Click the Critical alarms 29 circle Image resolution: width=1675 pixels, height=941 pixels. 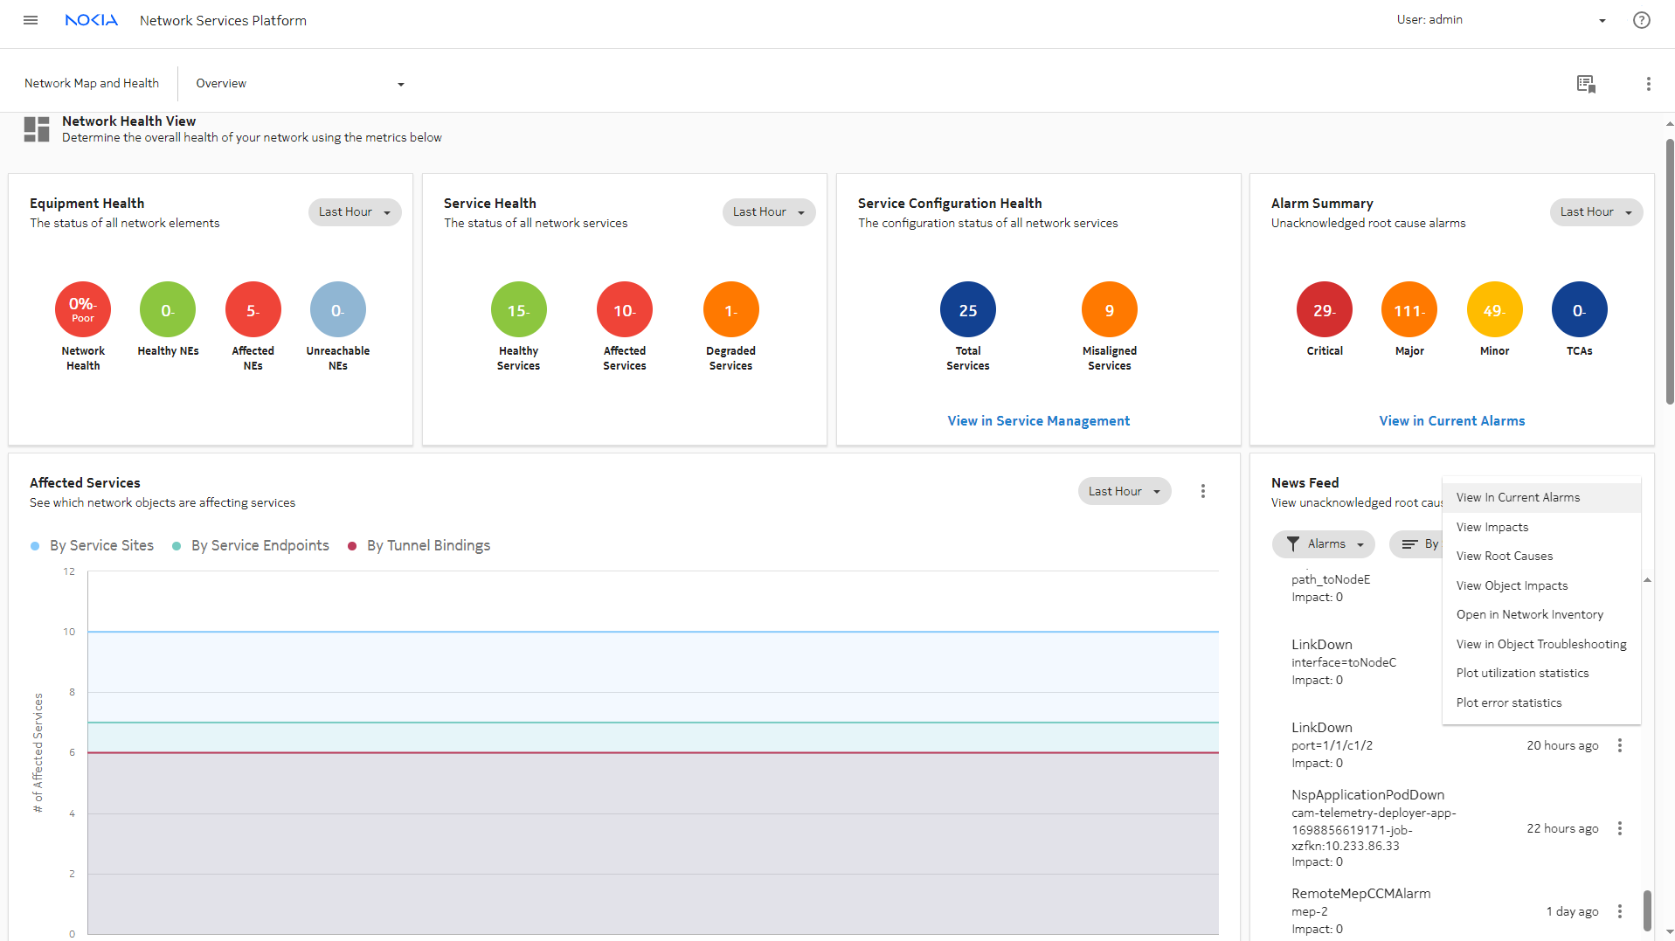pos(1325,309)
